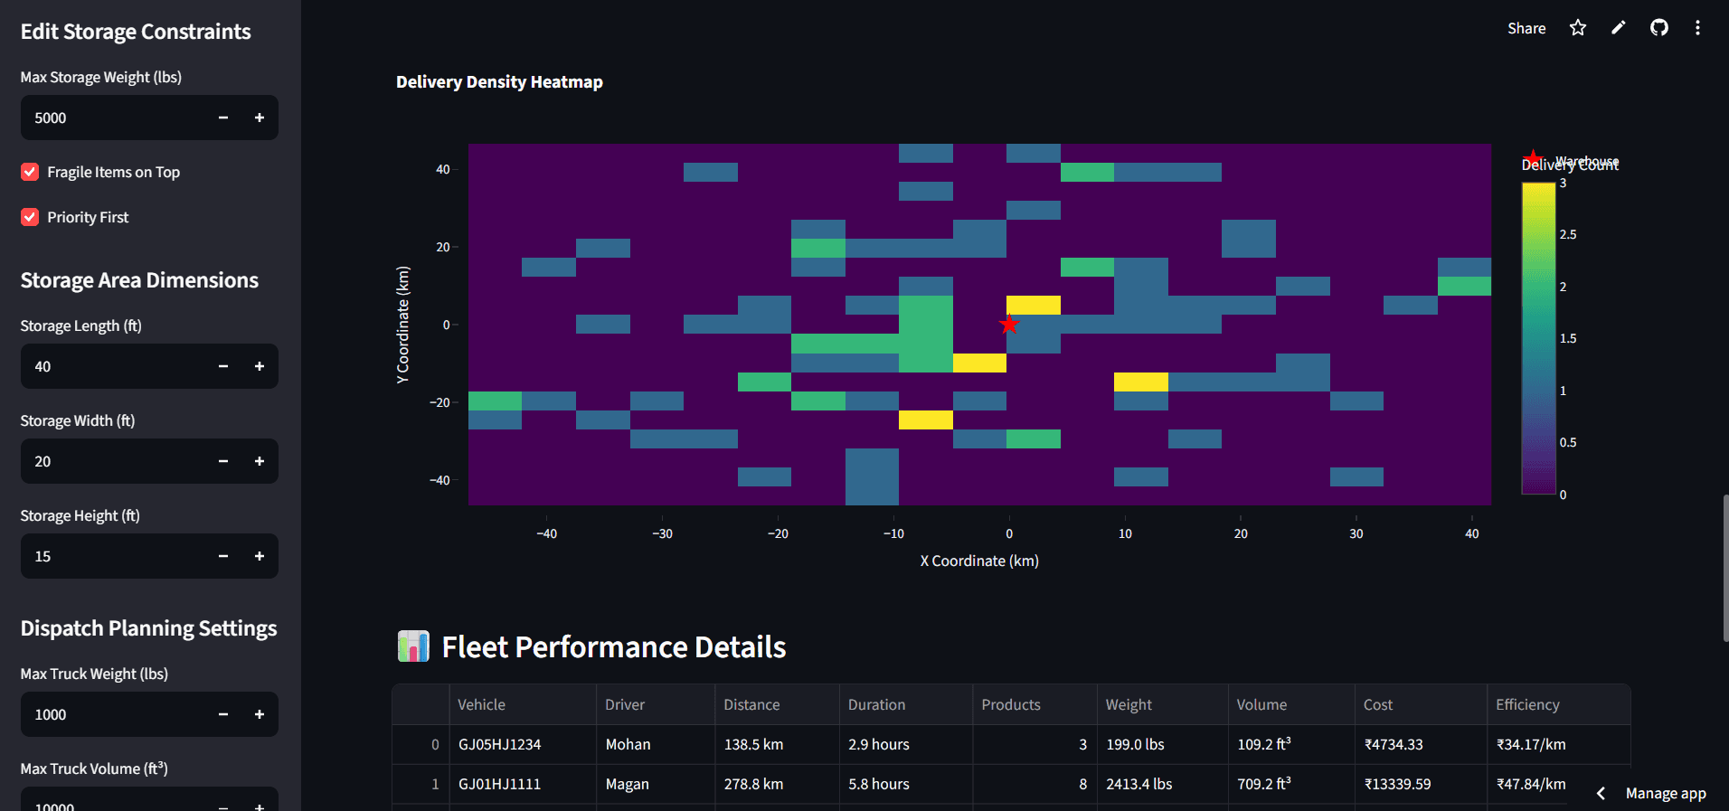Click the red warehouse star on heatmap
This screenshot has height=811, width=1729.
tap(1009, 324)
